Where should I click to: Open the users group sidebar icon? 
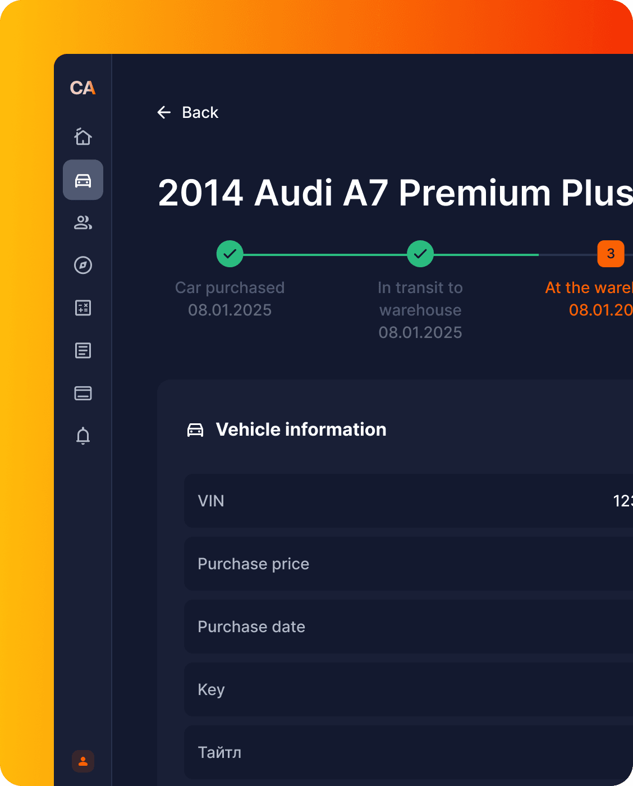[83, 223]
